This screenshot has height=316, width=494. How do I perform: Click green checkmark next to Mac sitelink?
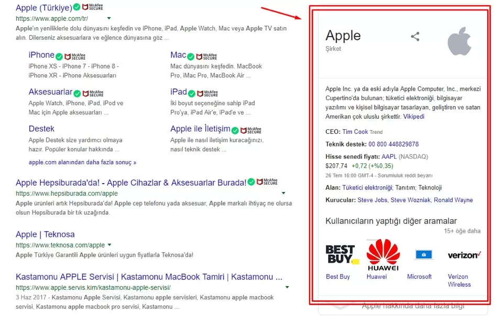[x=191, y=57]
